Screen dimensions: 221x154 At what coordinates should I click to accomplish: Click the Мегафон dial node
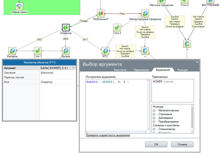12,51
